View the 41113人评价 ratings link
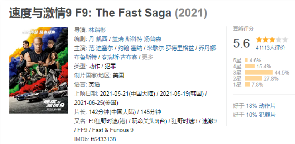This screenshot has height=144, width=295. pyautogui.click(x=271, y=48)
